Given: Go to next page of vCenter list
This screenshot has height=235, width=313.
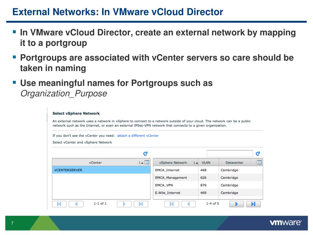Looking at the screenshot, I should point(124,204).
